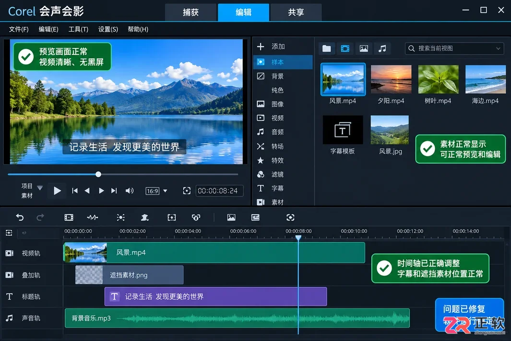Image resolution: width=511 pixels, height=341 pixels.
Task: Click the picture icon in timeline toolbar
Action: point(231,217)
